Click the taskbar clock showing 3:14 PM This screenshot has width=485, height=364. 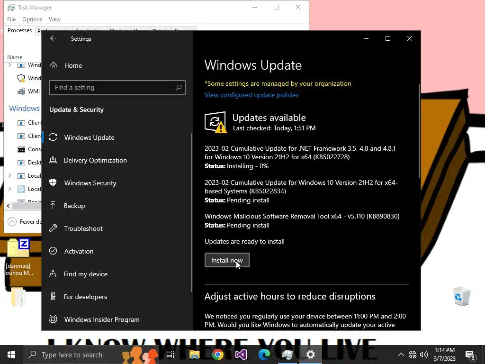(444, 355)
